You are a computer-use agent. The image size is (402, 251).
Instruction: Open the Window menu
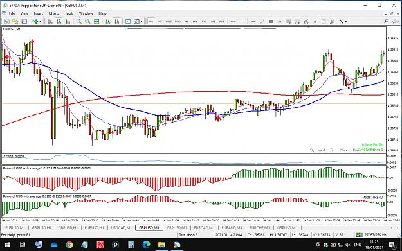(86, 13)
